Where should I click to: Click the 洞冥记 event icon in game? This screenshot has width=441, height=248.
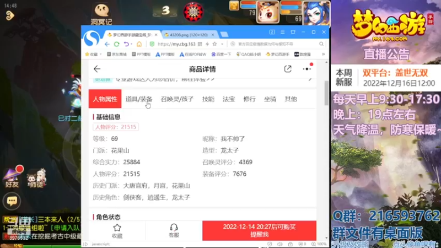coord(101,14)
